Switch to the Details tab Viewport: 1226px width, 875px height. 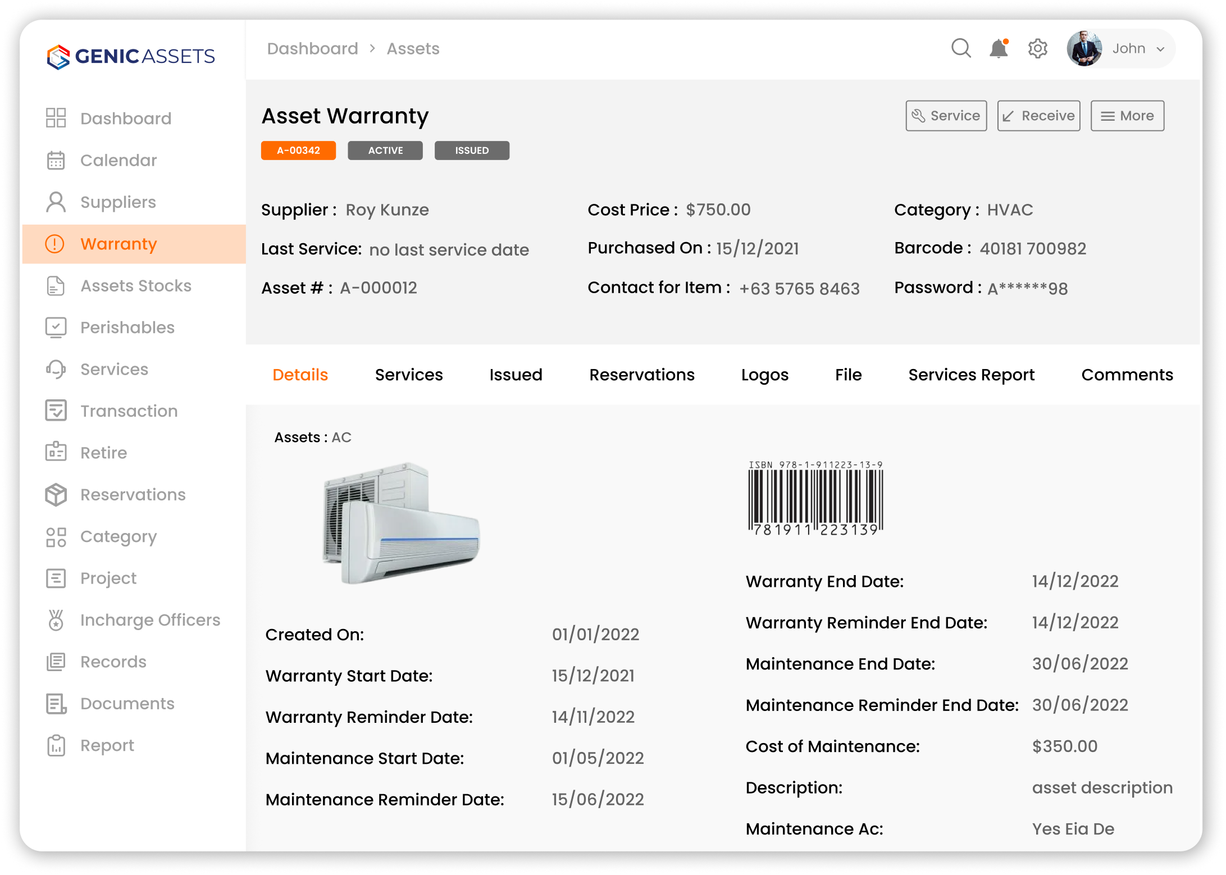(300, 375)
